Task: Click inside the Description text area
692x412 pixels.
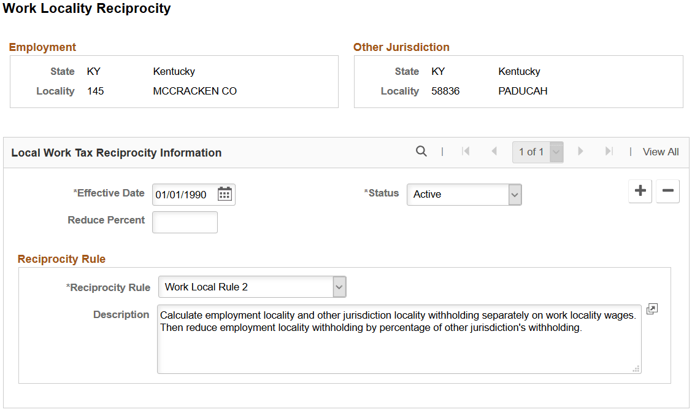Action: 399,338
